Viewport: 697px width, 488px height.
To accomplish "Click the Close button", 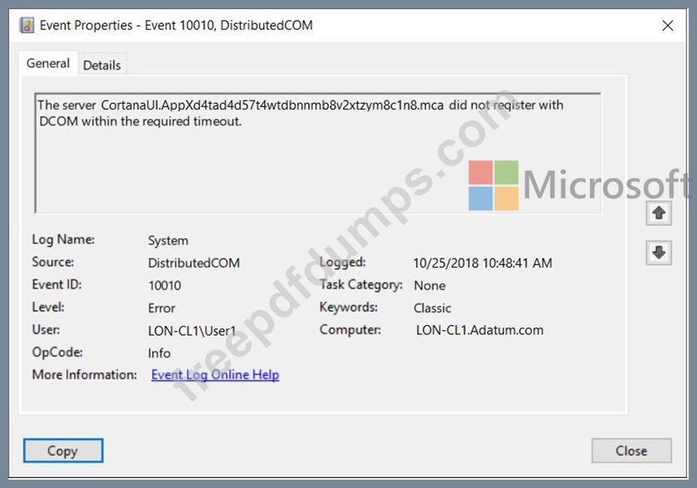I will point(631,451).
